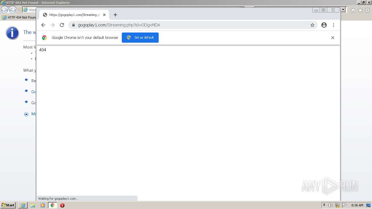Go forward in the Chrome window
The width and height of the screenshot is (372, 209).
click(53, 25)
